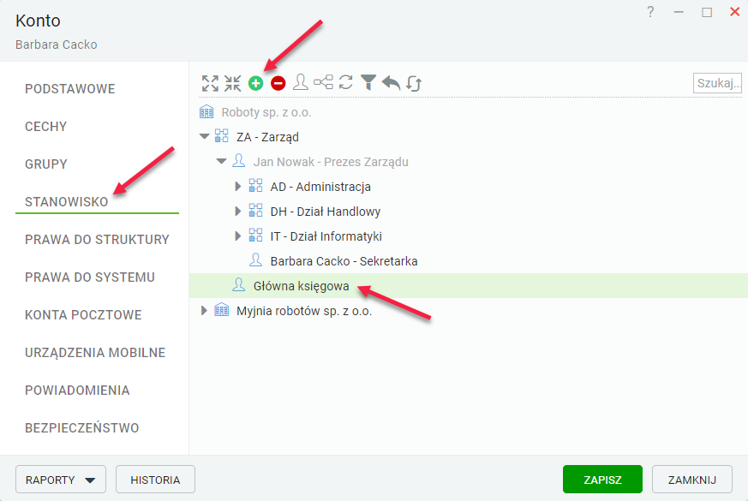Click the person icon in toolbar
This screenshot has width=748, height=501.
(301, 82)
